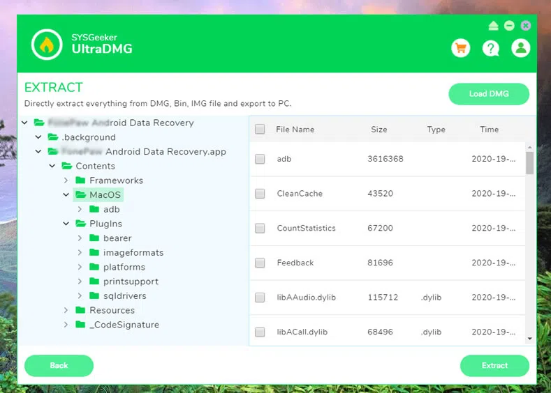Click the _CodeSignature folder icon
Image resolution: width=551 pixels, height=393 pixels.
[x=80, y=325]
